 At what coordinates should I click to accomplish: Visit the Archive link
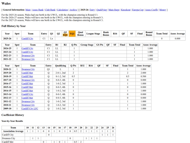tap(73, 10)
